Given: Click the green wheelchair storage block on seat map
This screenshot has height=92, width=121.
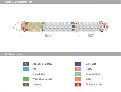Looking at the screenshot, I should 42,27.
